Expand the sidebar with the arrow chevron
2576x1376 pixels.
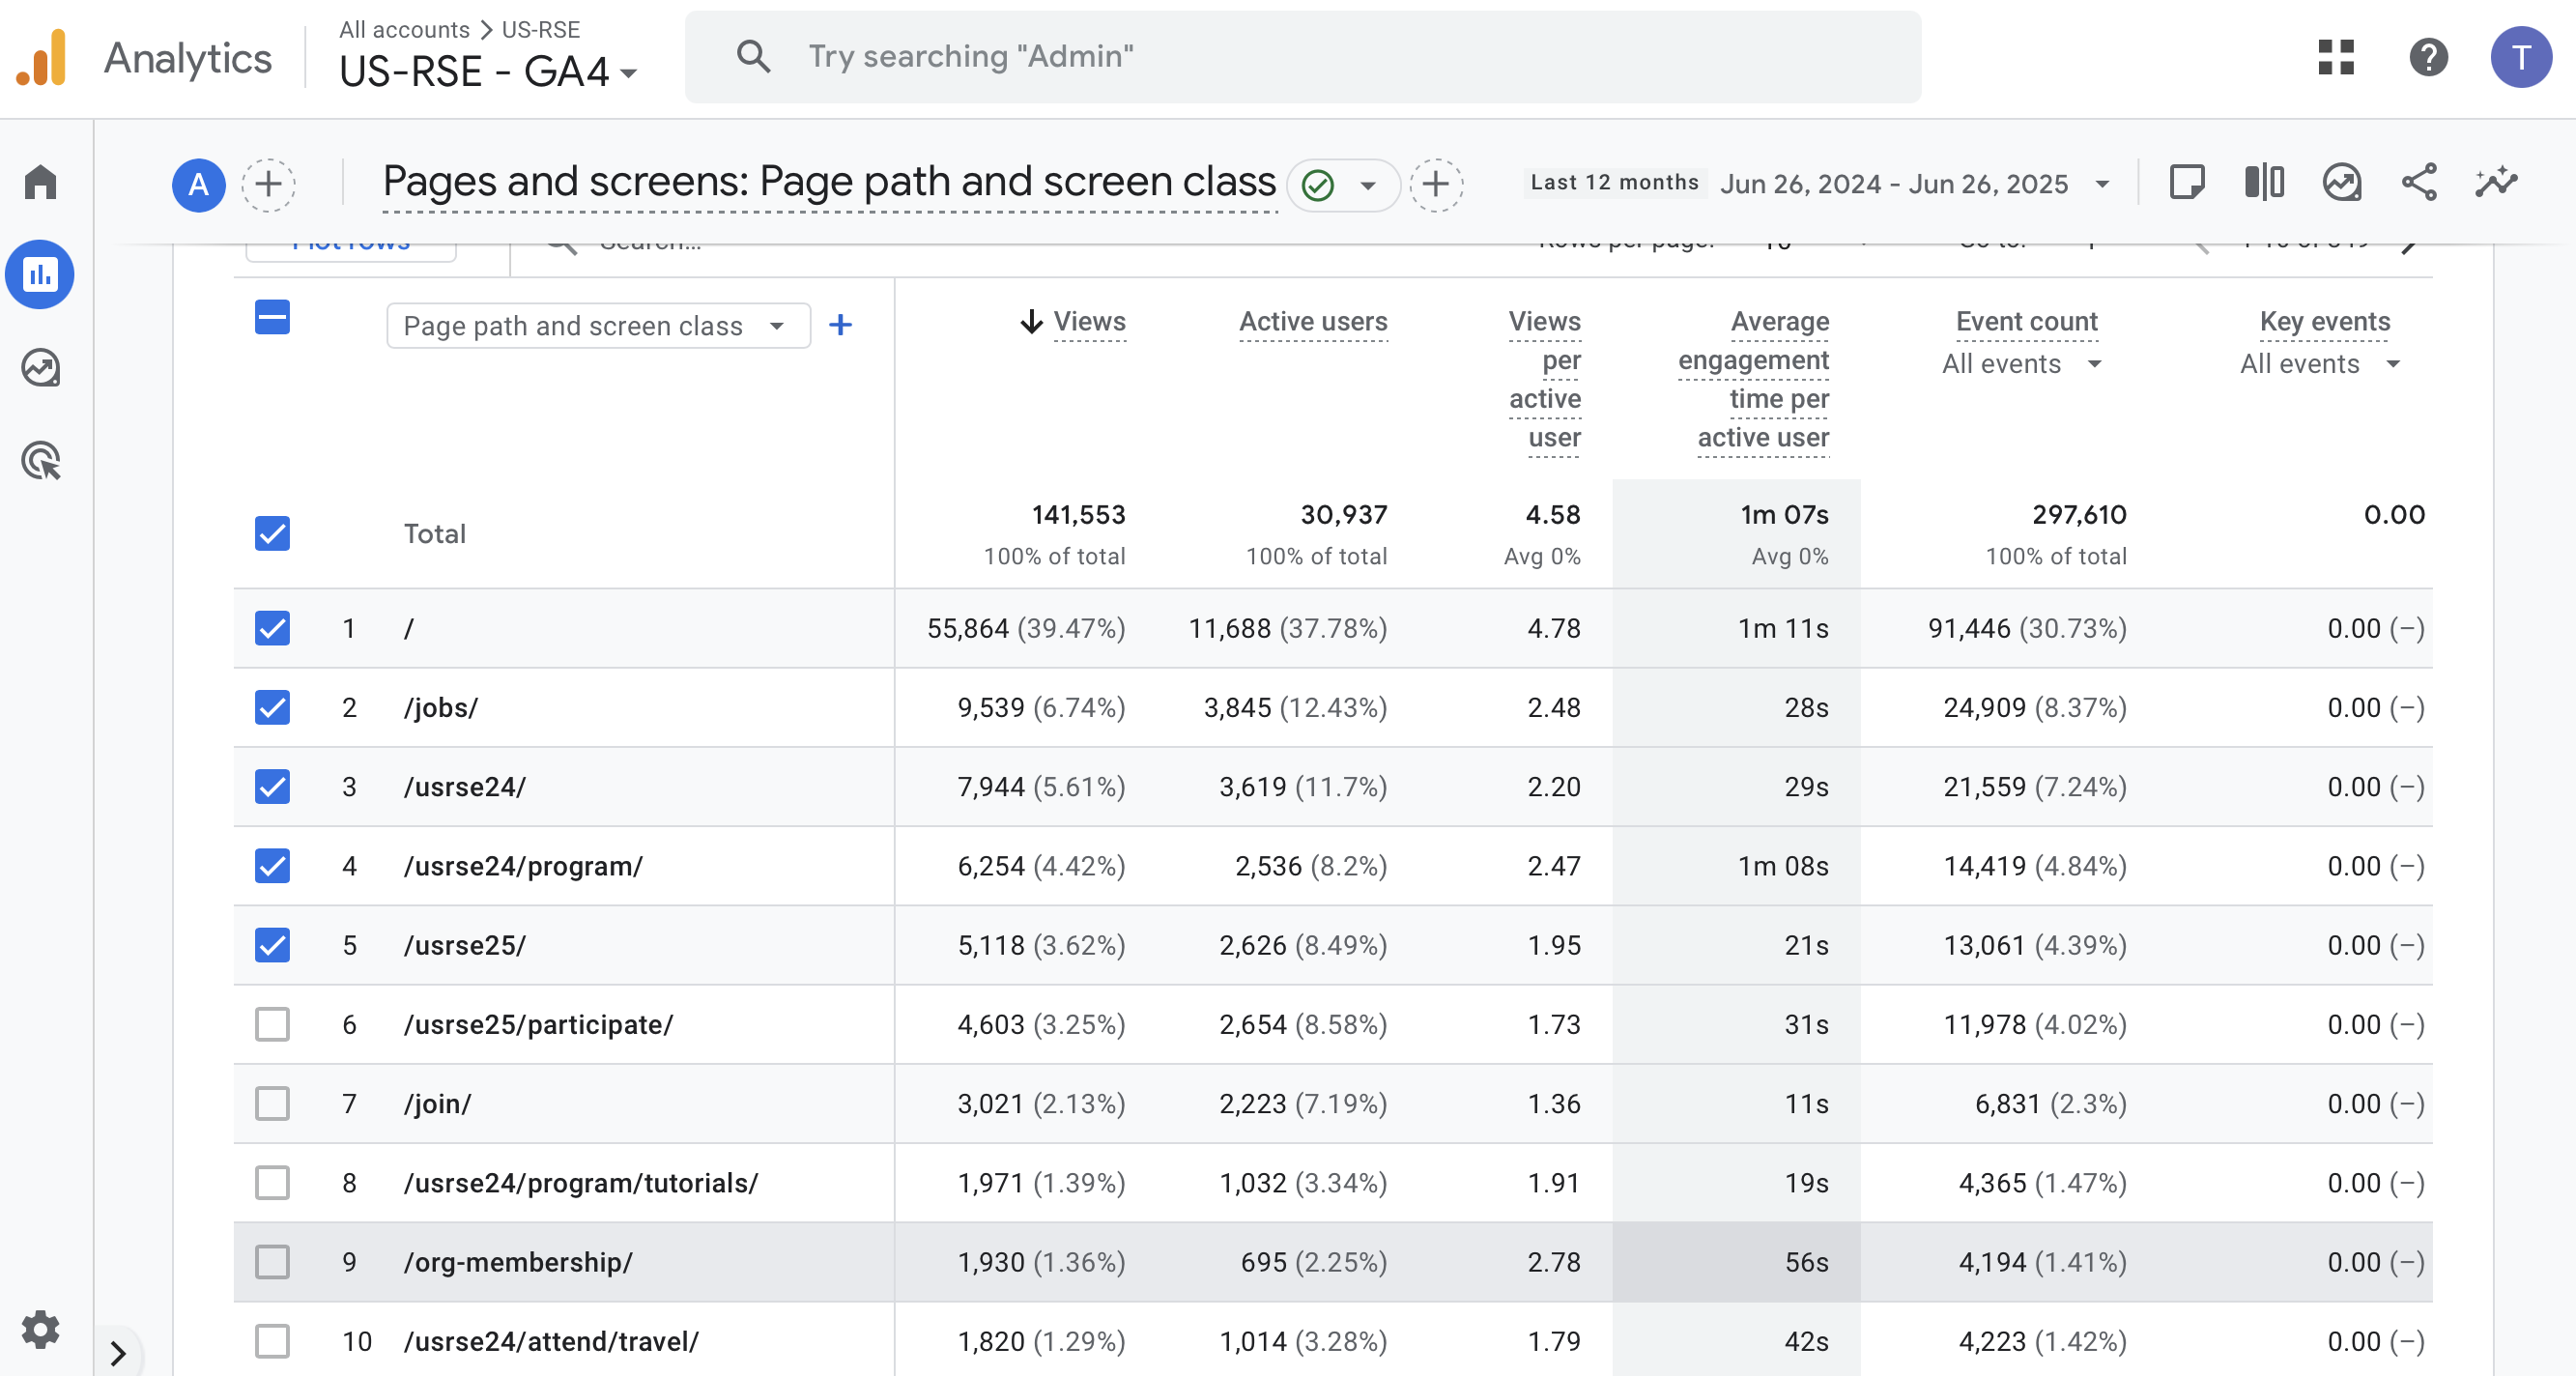(x=118, y=1353)
